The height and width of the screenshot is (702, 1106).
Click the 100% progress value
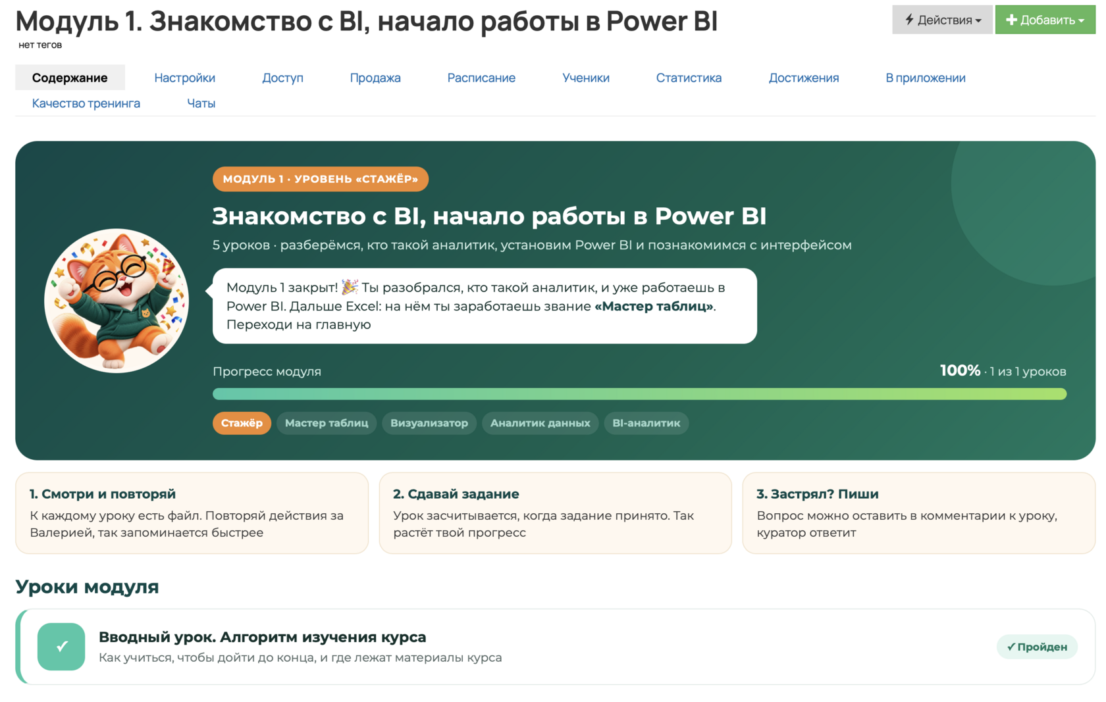click(x=960, y=370)
